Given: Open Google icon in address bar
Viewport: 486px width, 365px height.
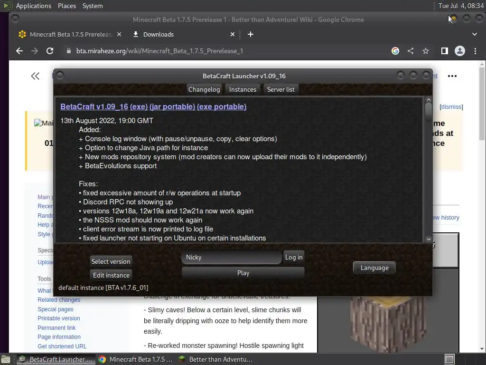Looking at the screenshot, I should 395,51.
